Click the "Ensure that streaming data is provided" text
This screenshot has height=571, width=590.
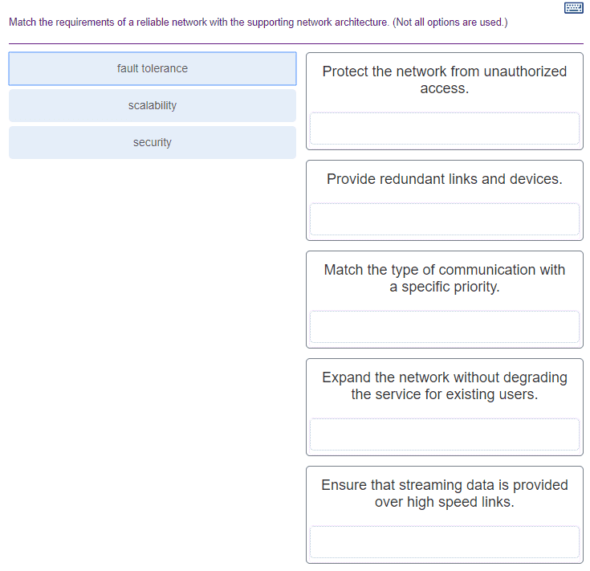(444, 485)
